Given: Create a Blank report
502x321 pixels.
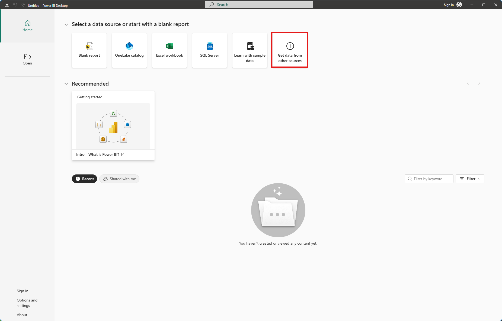Looking at the screenshot, I should (x=89, y=50).
